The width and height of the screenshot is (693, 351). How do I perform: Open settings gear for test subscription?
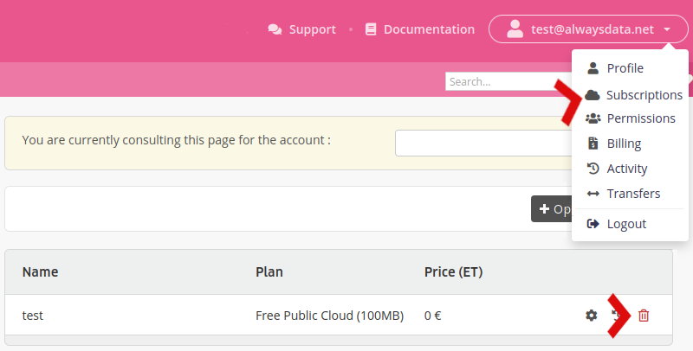(x=591, y=316)
